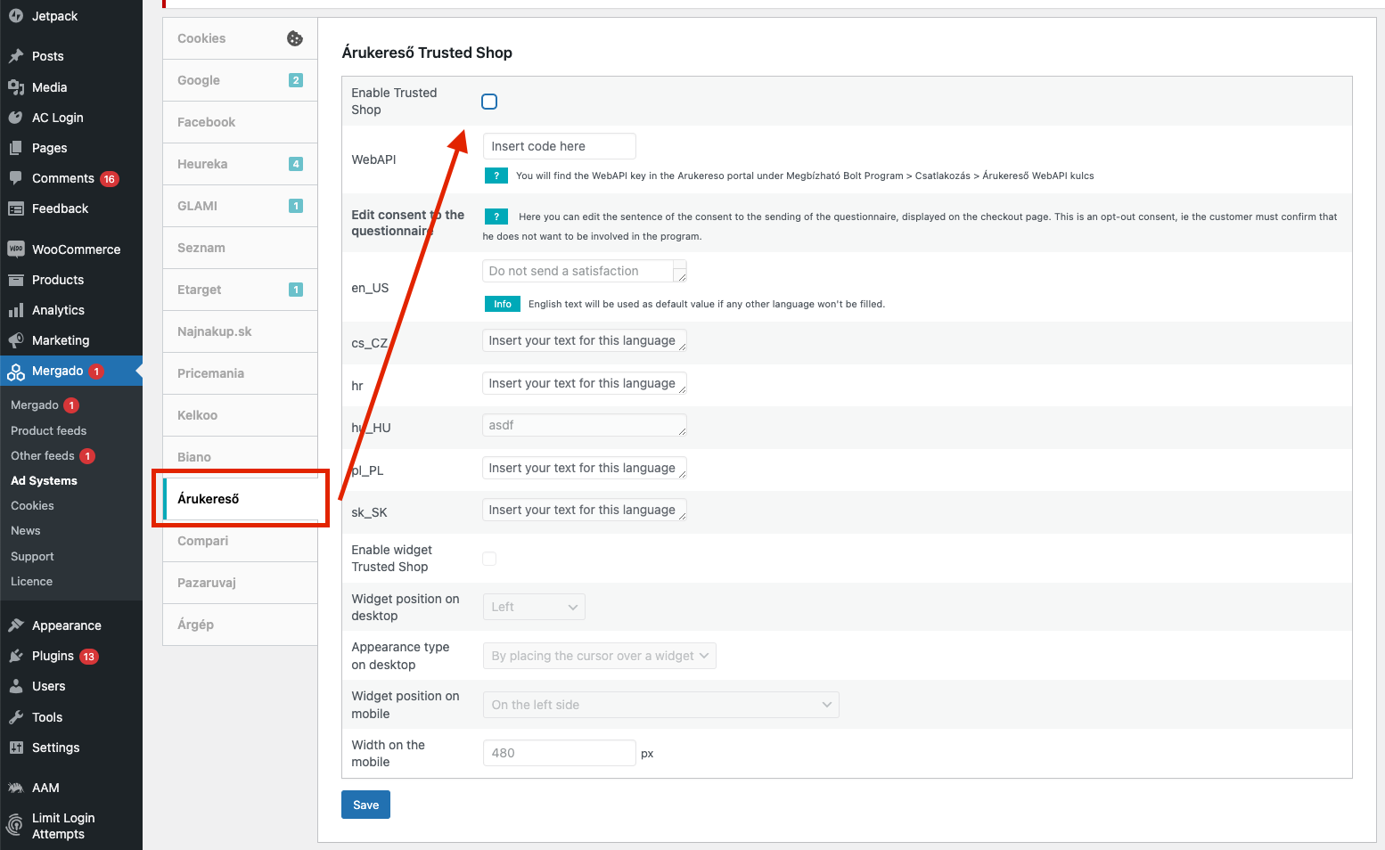This screenshot has height=850, width=1385.
Task: Open Appearance type on desktop dropdown
Action: [600, 656]
